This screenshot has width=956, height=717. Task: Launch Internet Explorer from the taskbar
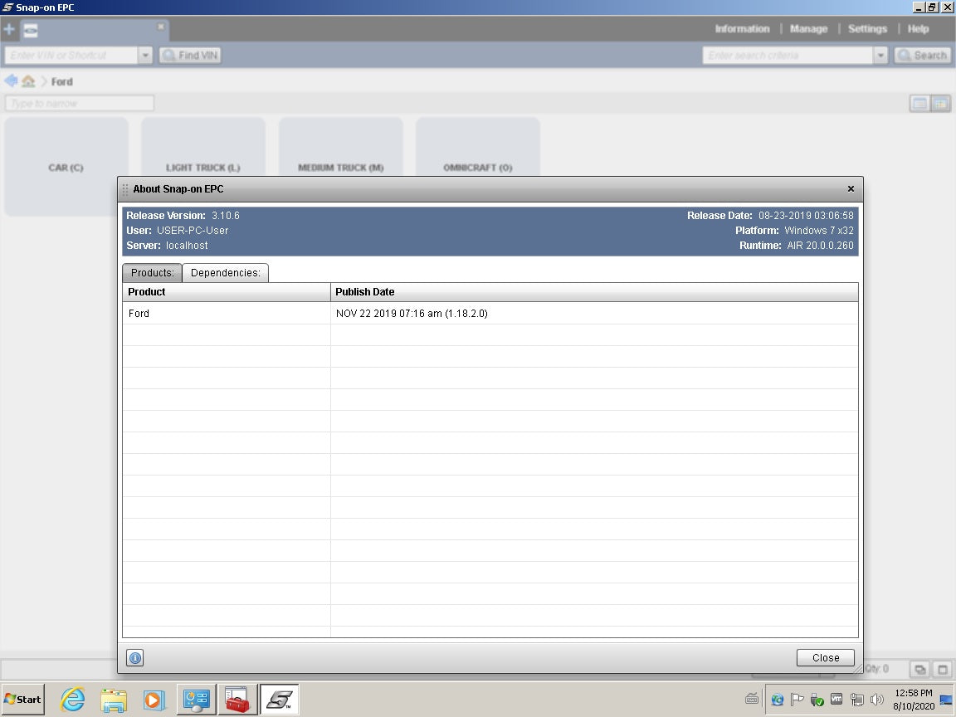[x=72, y=700]
